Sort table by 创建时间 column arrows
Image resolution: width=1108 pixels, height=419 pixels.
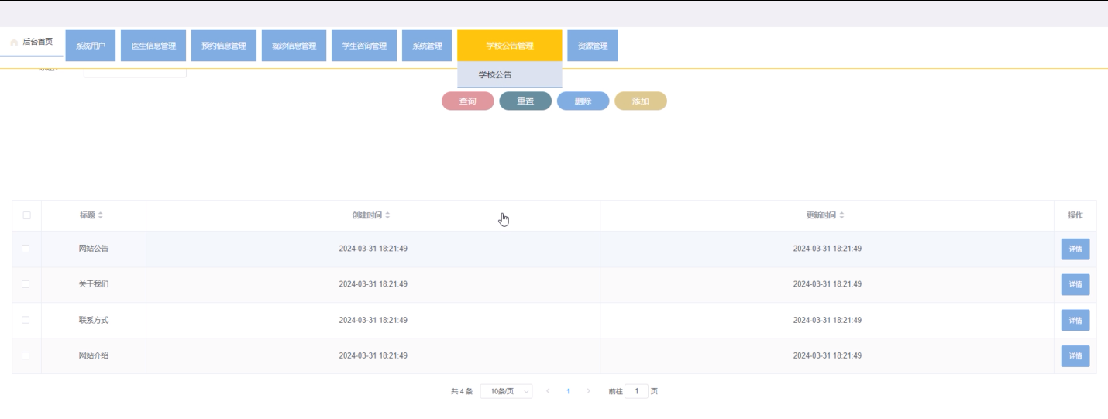pos(387,215)
